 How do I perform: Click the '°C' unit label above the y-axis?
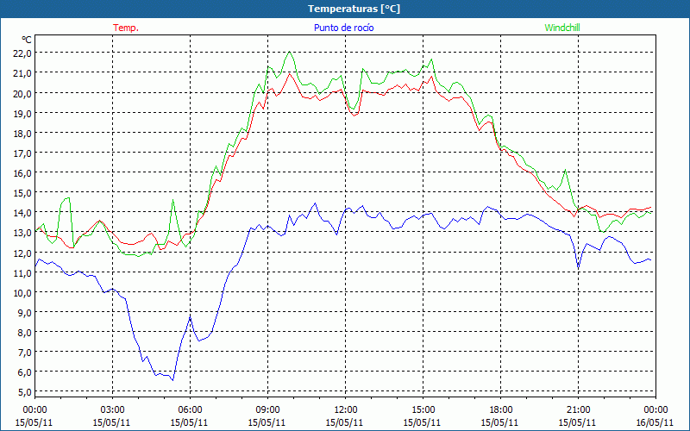27,40
